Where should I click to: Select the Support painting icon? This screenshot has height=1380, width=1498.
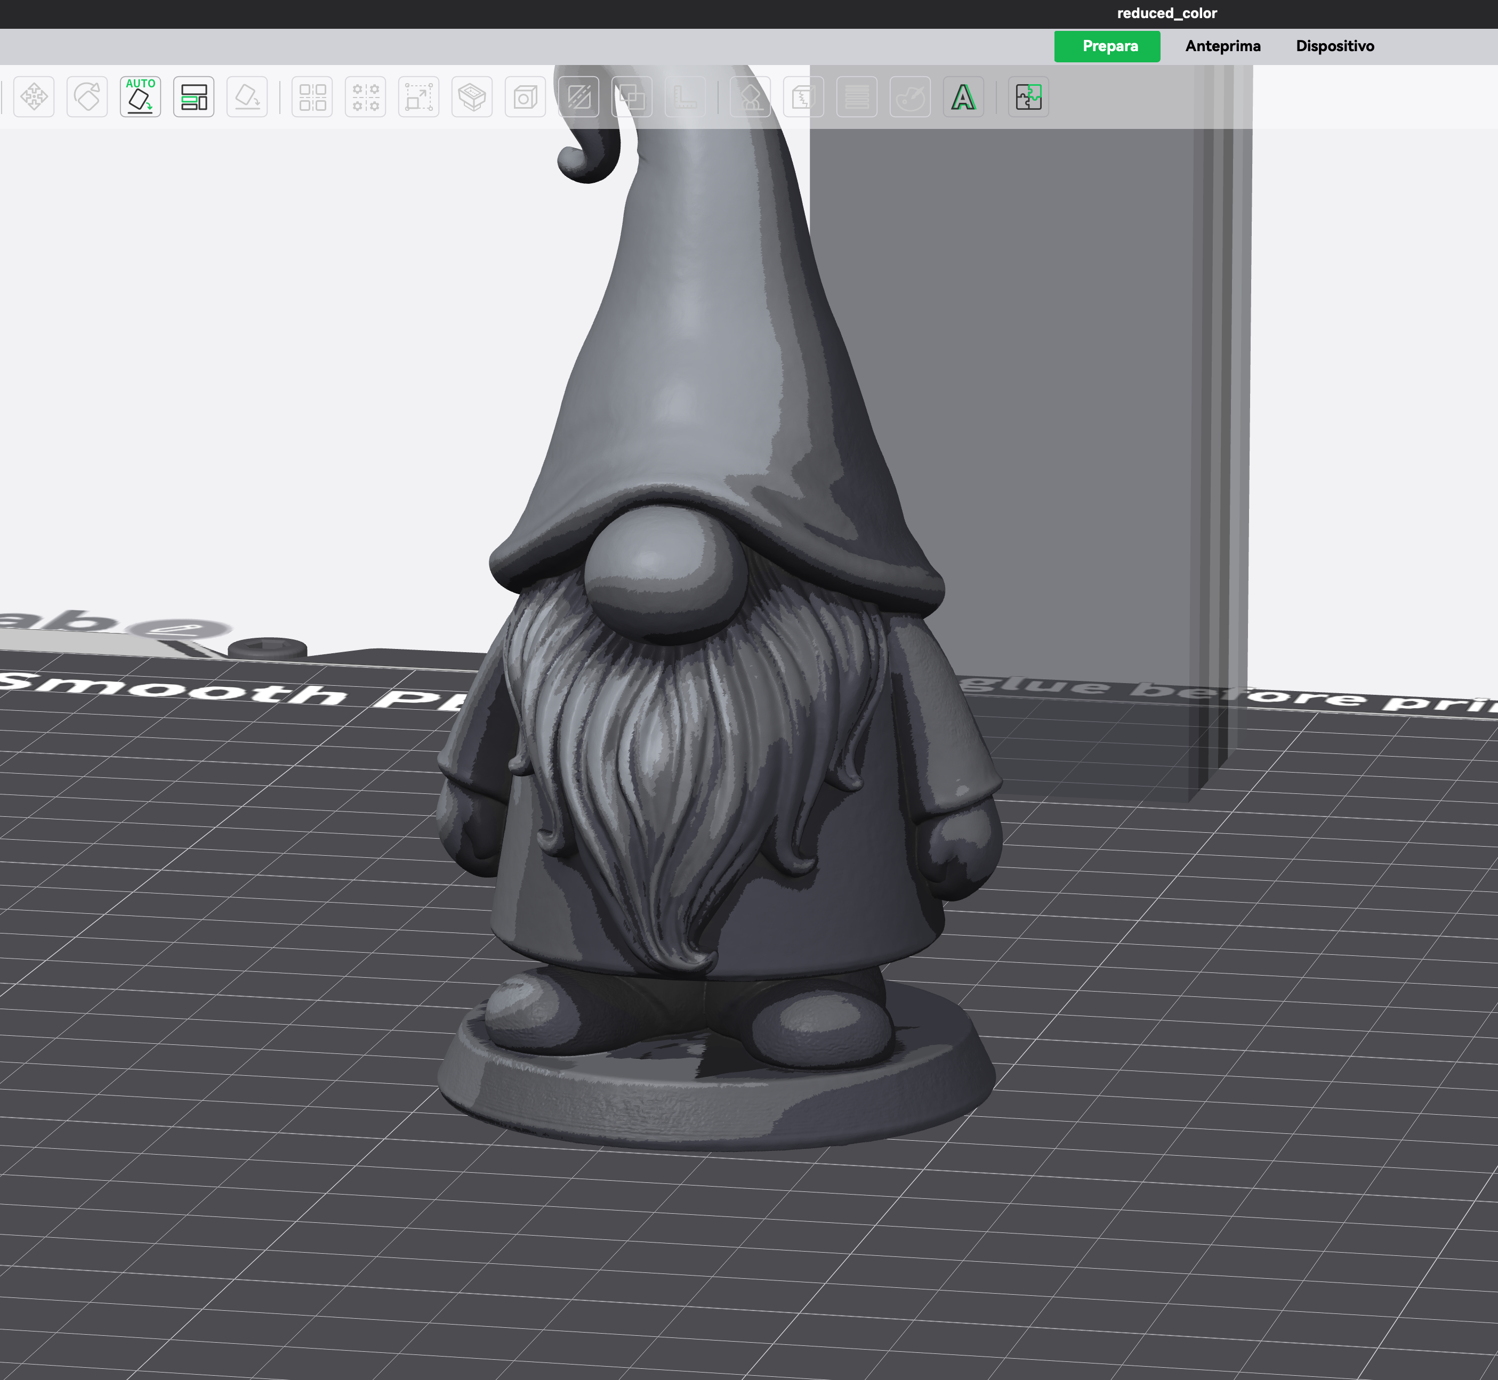(750, 96)
